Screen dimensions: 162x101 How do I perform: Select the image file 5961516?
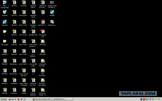pyautogui.click(x=5, y=71)
